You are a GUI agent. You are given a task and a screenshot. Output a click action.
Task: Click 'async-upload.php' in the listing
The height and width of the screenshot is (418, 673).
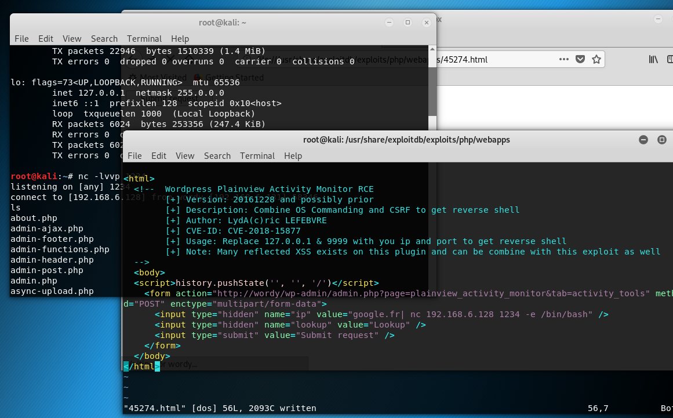click(x=52, y=291)
